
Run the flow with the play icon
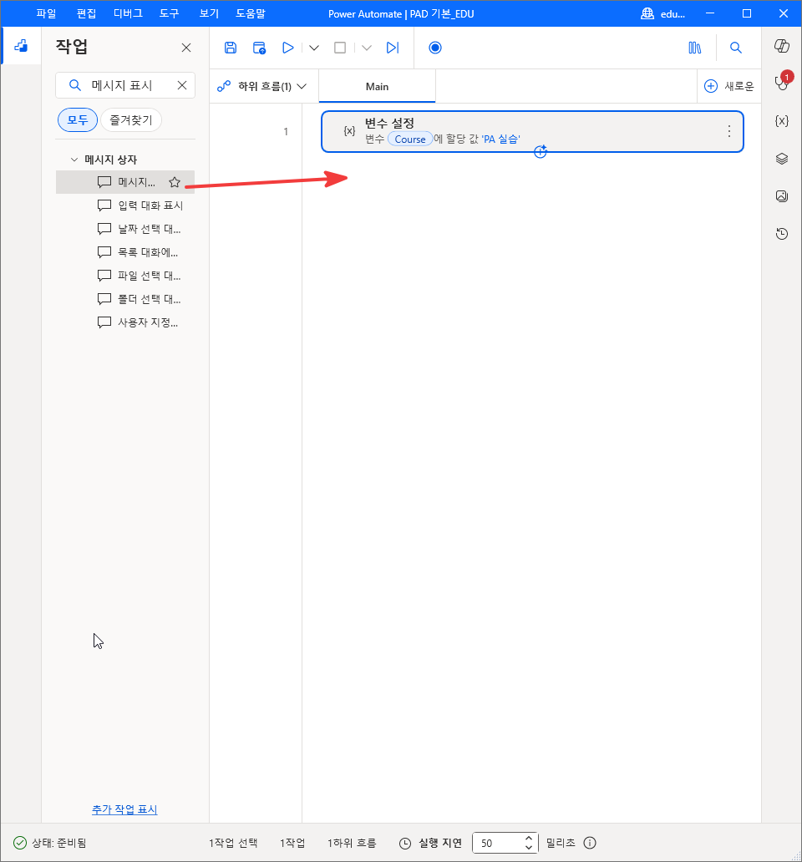287,48
